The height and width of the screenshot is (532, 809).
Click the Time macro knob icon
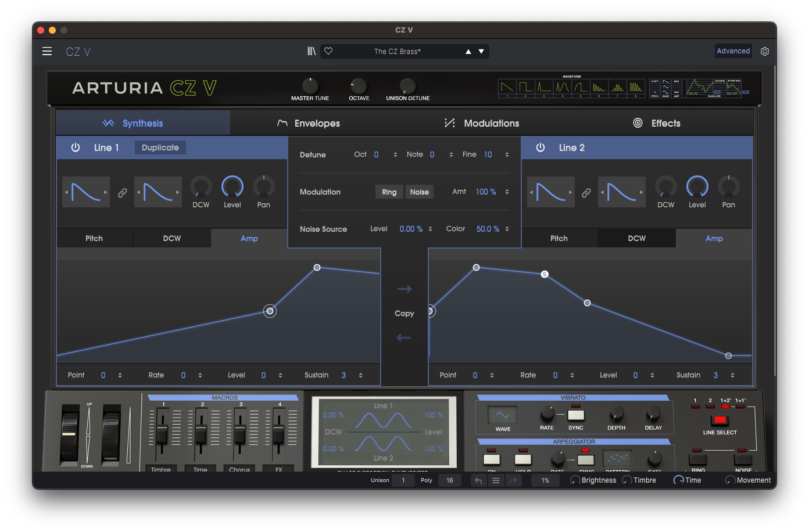[678, 480]
